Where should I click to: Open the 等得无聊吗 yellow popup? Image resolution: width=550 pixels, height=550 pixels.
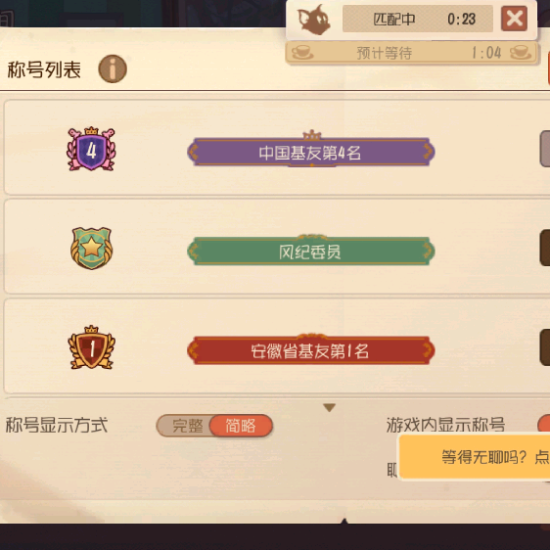(x=475, y=457)
